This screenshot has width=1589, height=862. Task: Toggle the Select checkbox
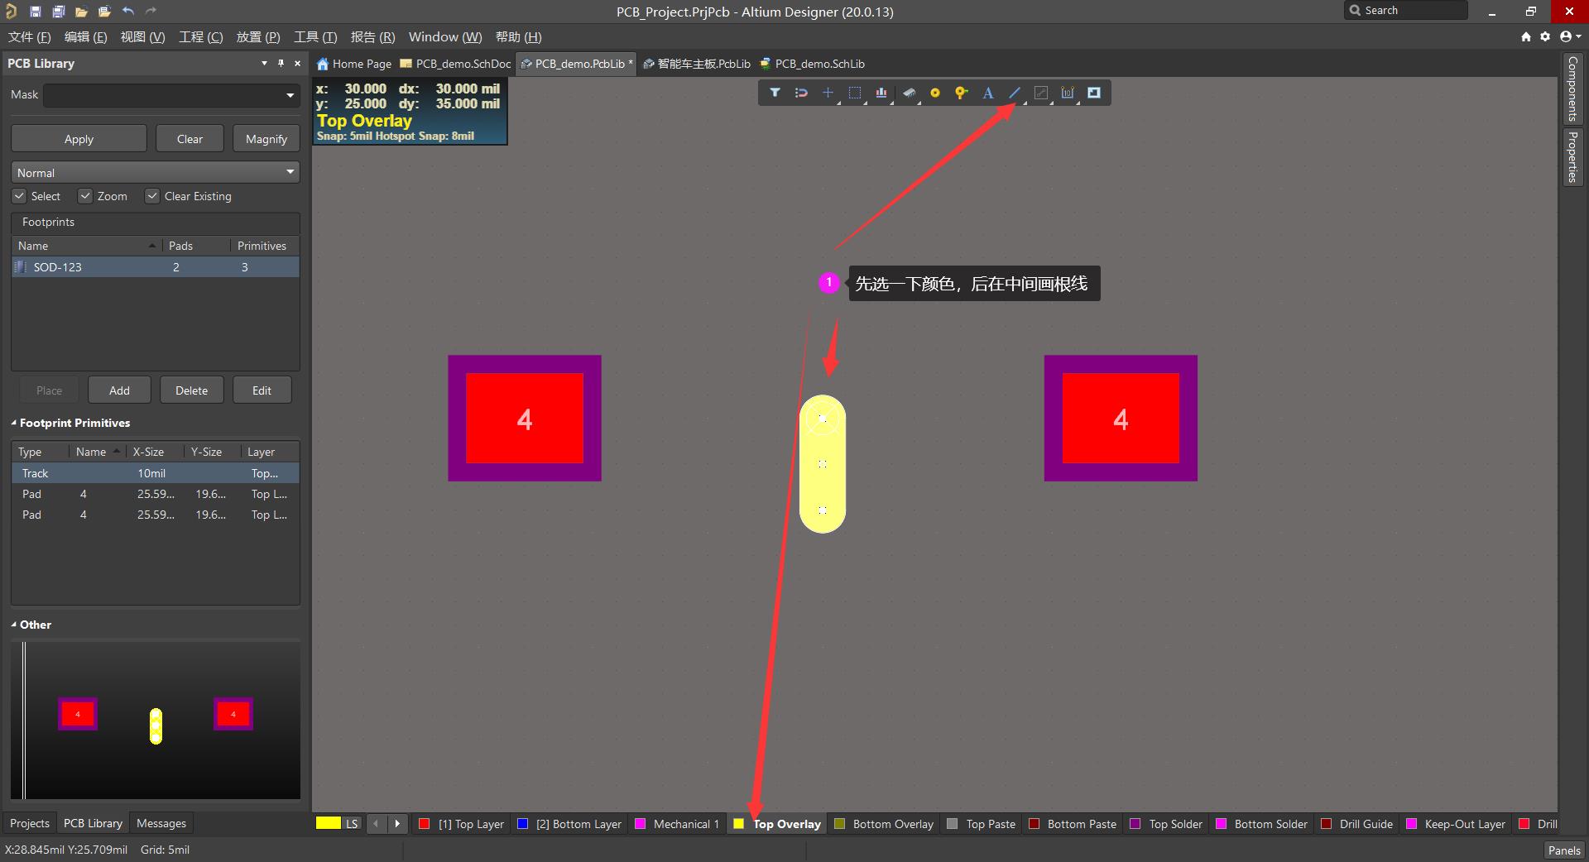click(19, 196)
